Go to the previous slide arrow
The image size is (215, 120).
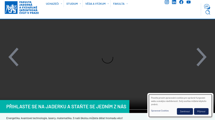(14, 57)
